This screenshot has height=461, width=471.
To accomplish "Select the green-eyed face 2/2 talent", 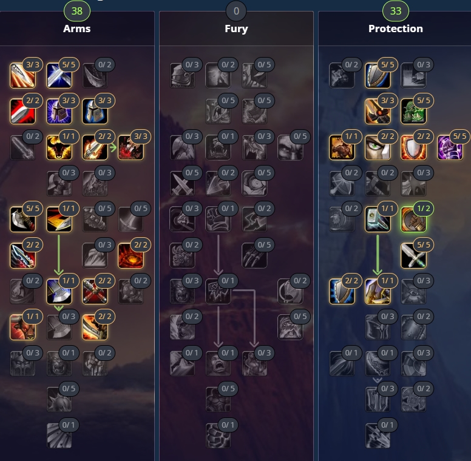I will point(378,147).
